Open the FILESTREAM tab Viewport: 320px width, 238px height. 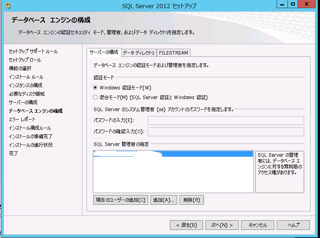(173, 53)
